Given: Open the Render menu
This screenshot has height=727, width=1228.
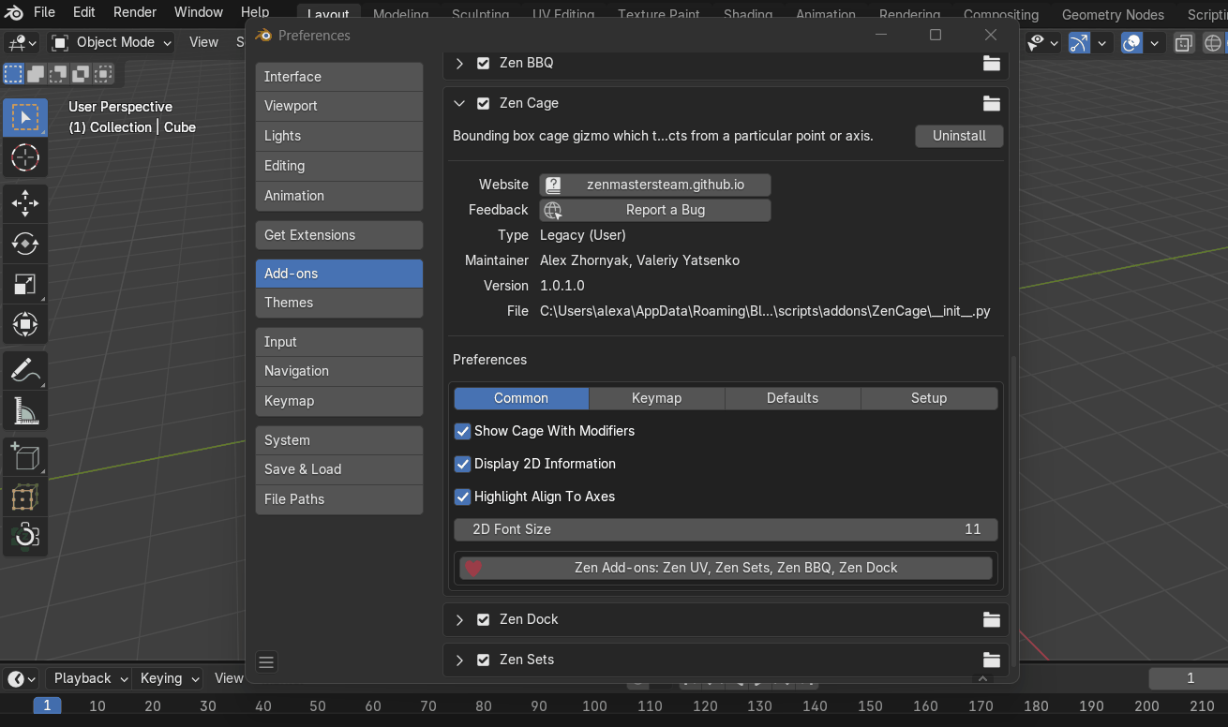Looking at the screenshot, I should pos(134,12).
